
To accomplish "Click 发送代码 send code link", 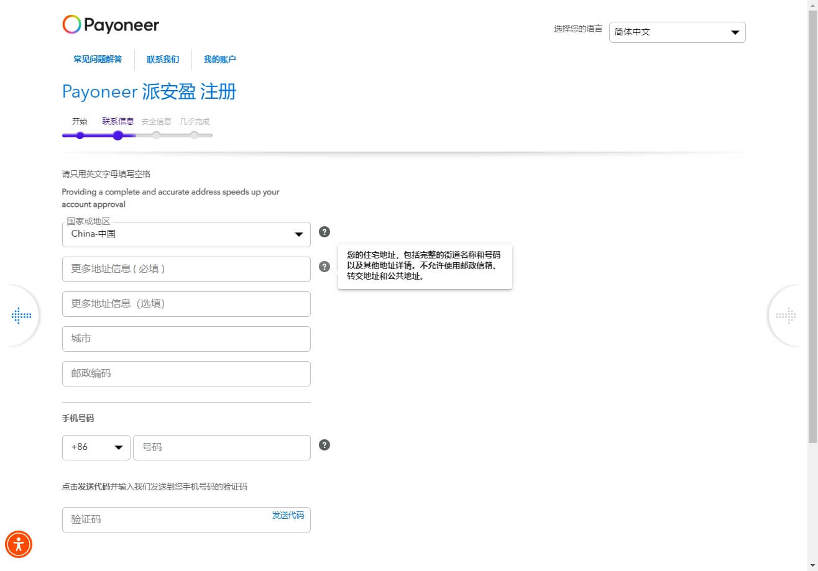I will click(288, 515).
